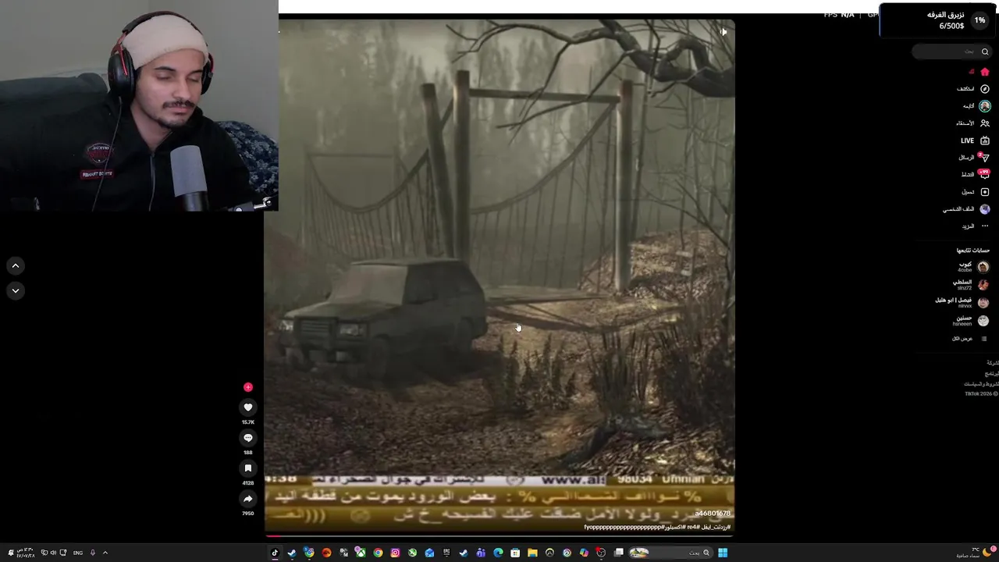
Task: Open the TikTok app in the taskbar
Action: pyautogui.click(x=275, y=553)
